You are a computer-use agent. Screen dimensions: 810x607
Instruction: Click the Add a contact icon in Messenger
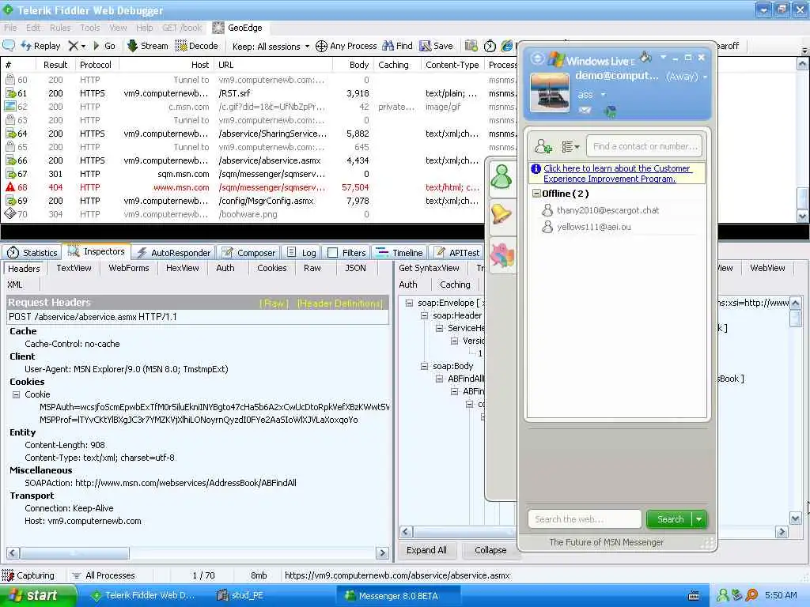tap(543, 146)
